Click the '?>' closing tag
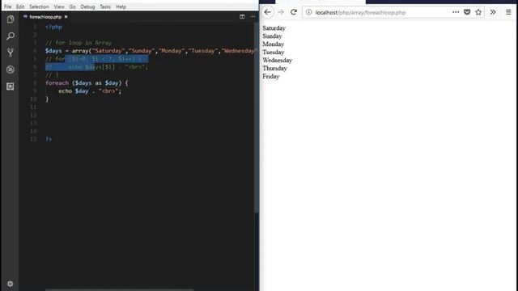Image resolution: width=518 pixels, height=291 pixels. [49, 139]
